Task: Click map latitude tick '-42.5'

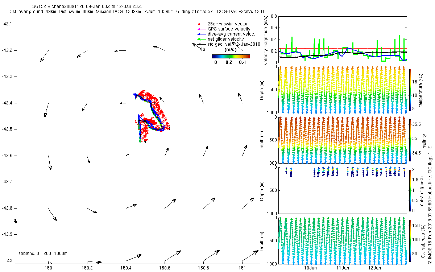Action: coord(7,129)
